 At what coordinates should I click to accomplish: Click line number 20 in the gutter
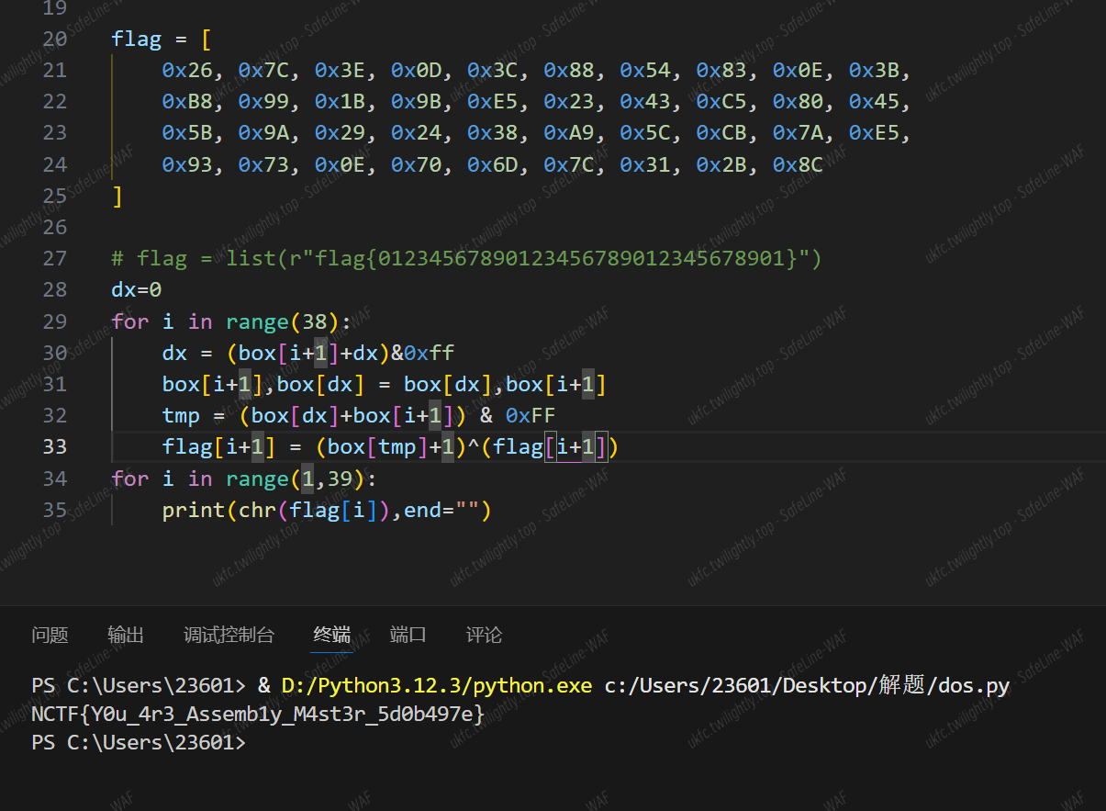coord(55,39)
